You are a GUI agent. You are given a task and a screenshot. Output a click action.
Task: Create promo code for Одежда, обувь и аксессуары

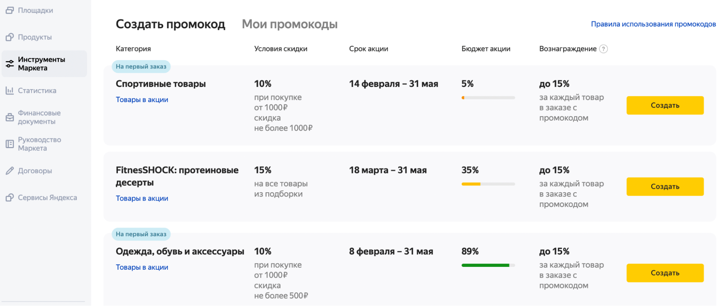(665, 273)
